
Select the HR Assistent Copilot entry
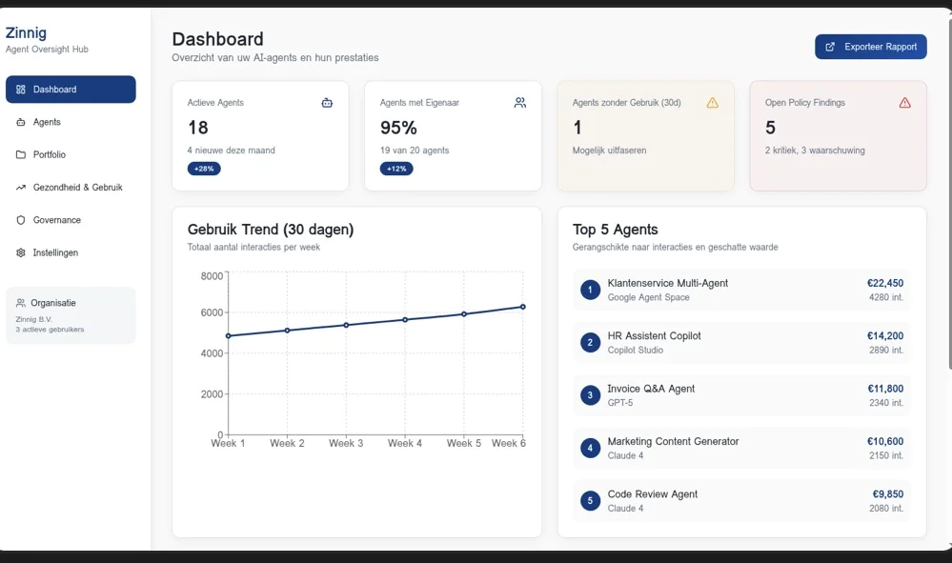(741, 342)
